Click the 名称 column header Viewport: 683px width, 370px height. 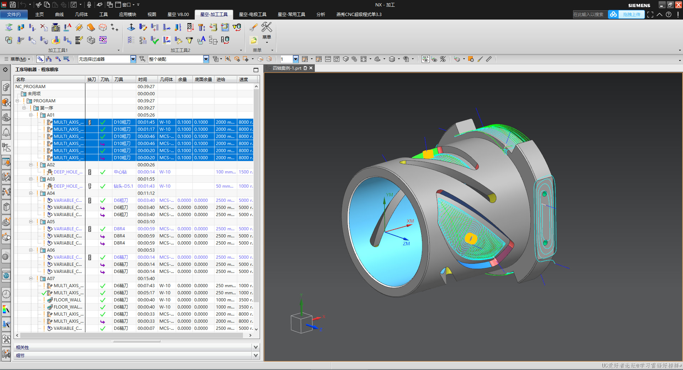point(50,79)
